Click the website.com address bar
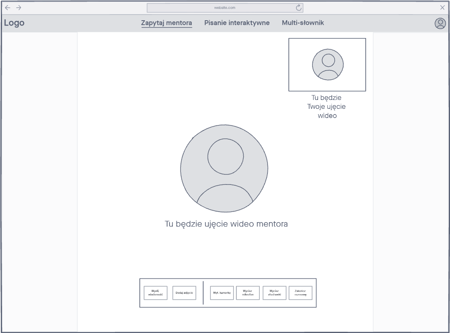Screen dimensions: 450x333 coord(225,8)
